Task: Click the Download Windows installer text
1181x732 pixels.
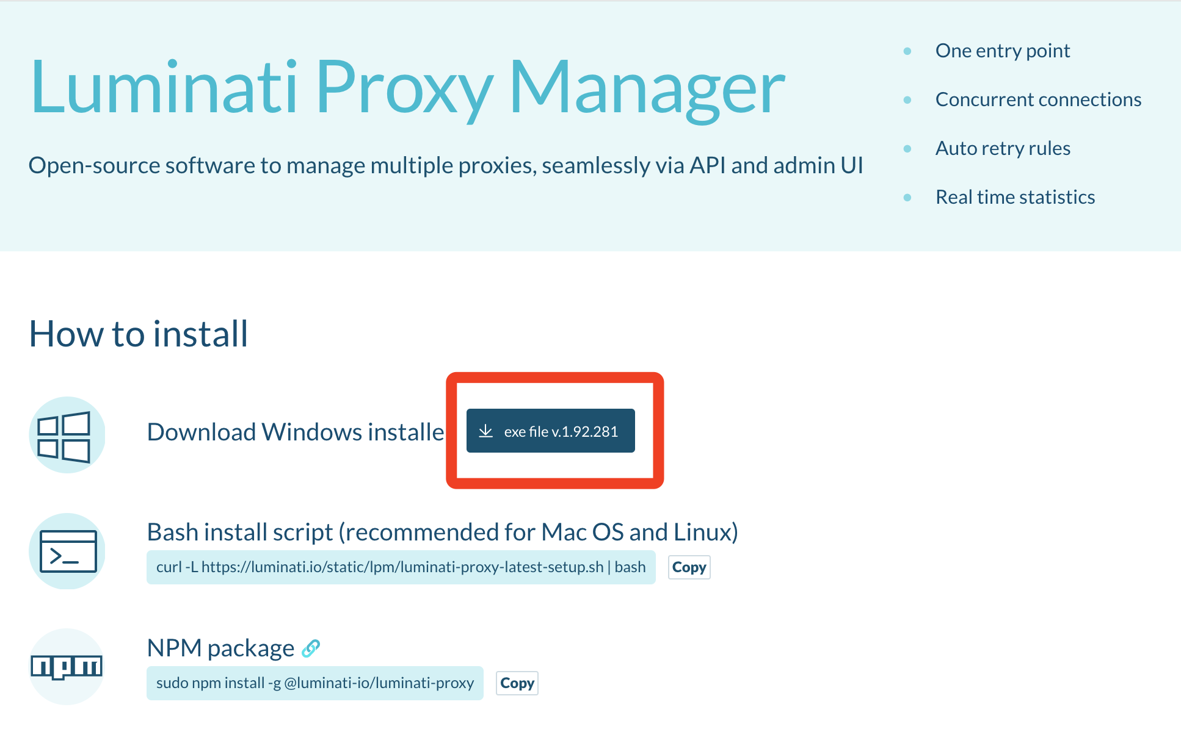Action: (x=296, y=432)
